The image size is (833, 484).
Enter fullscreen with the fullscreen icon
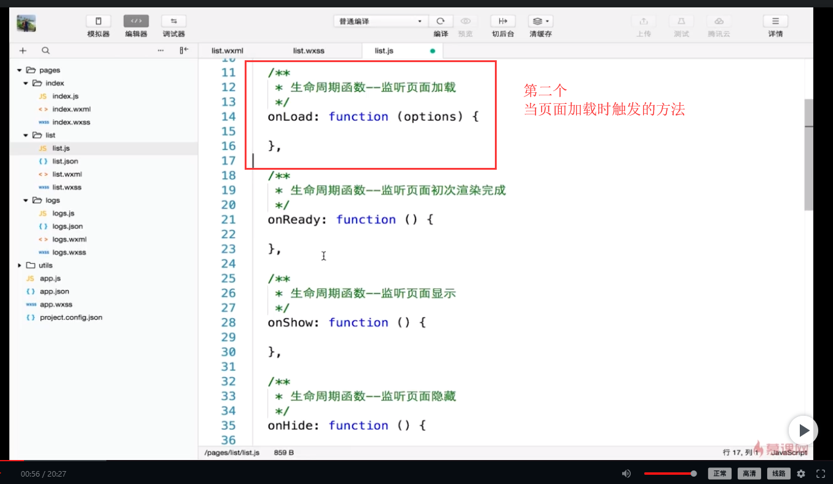[x=820, y=474]
